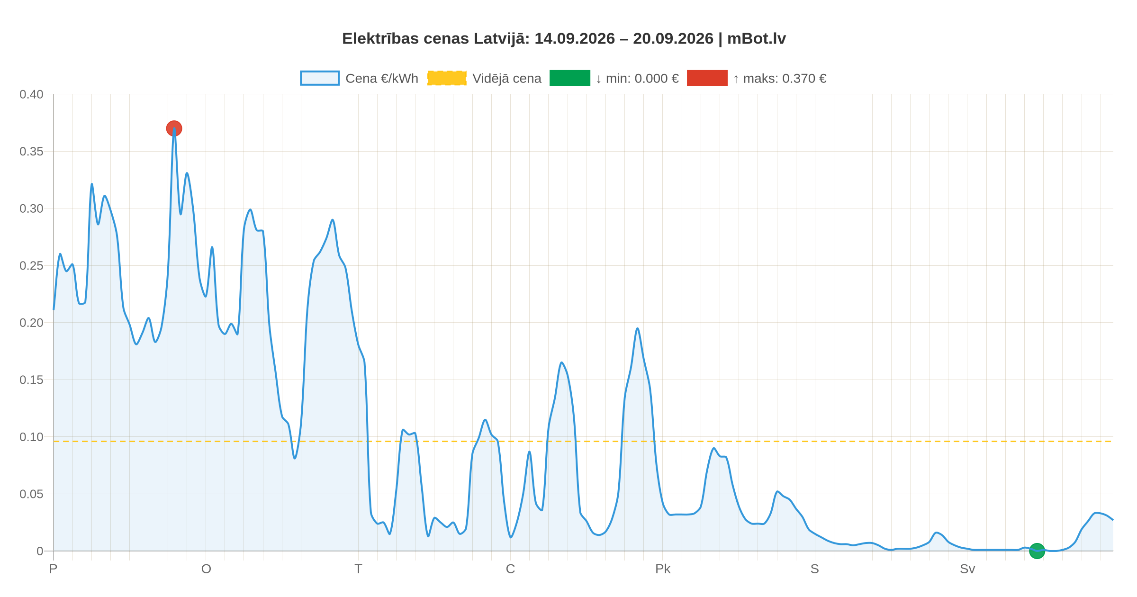The image size is (1137, 597).
Task: Click the 0.15 y-axis value
Action: [x=31, y=380]
